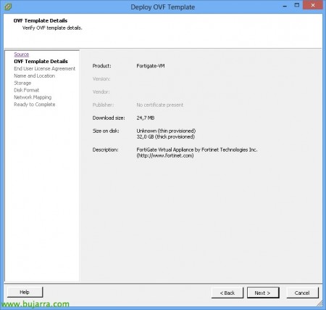Click 'Unknown (thin provisioned)' size text

tap(166, 131)
